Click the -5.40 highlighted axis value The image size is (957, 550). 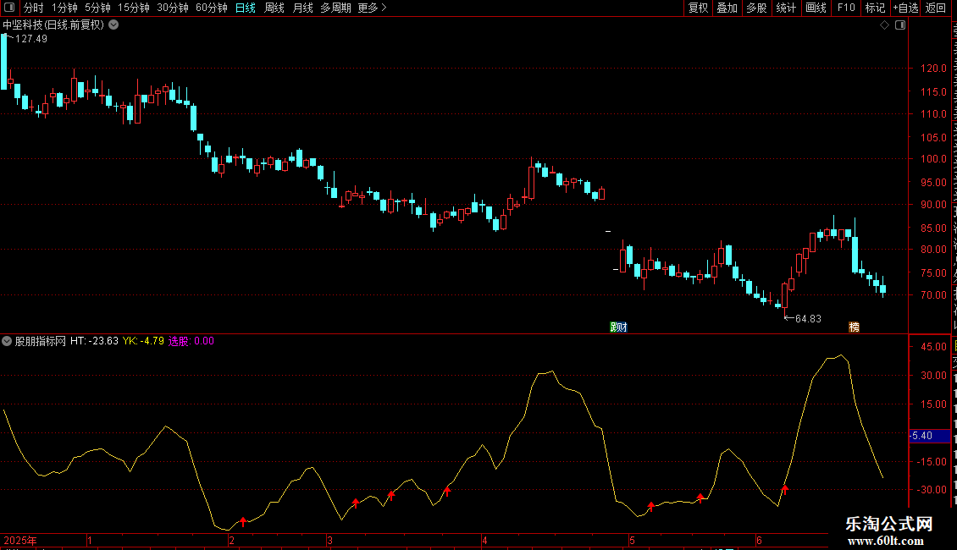click(930, 436)
